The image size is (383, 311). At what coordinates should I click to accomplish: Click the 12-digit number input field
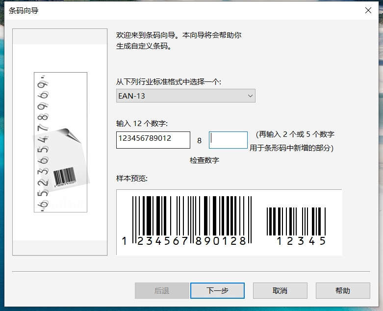153,140
